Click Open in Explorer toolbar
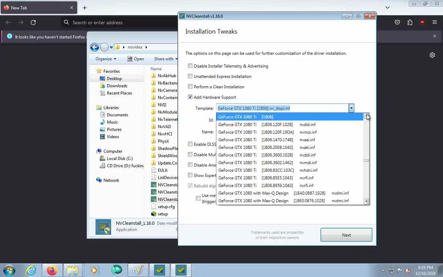Viewport: 443px width, 277px height. tap(136, 59)
